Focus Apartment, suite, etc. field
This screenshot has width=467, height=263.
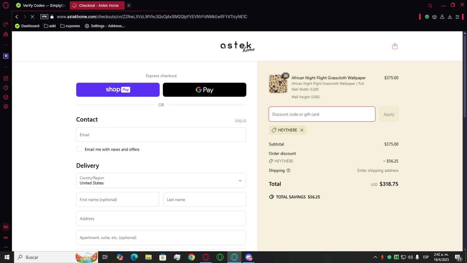(161, 237)
